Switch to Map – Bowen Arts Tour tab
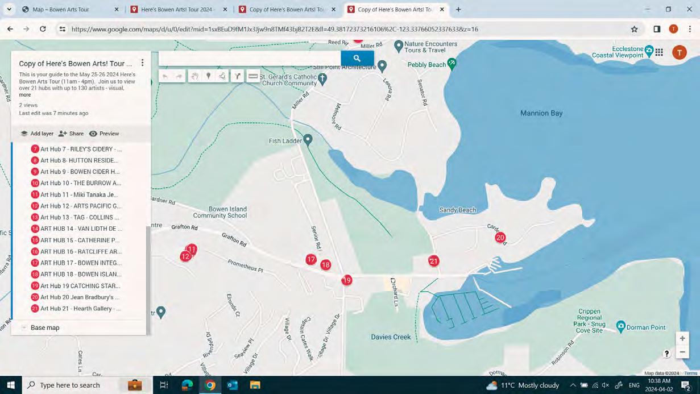700x394 pixels. pyautogui.click(x=68, y=10)
